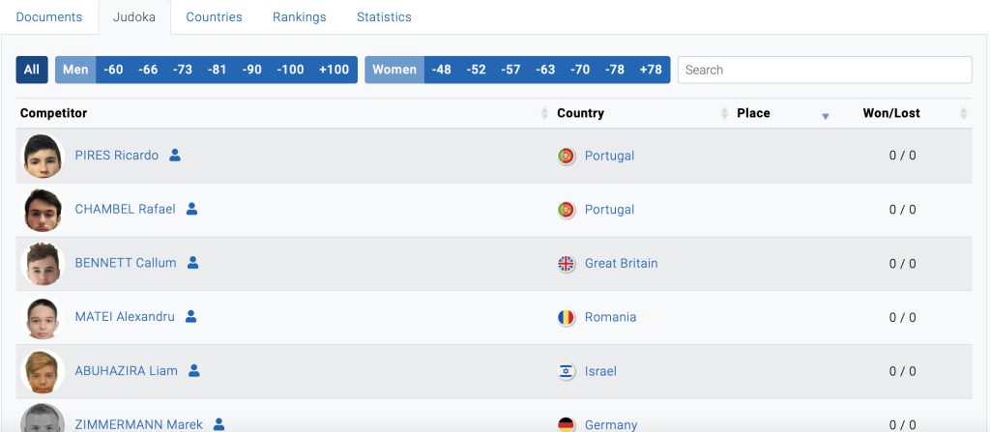Click the photo of BENNETT Callum
The width and height of the screenshot is (990, 432).
43,264
